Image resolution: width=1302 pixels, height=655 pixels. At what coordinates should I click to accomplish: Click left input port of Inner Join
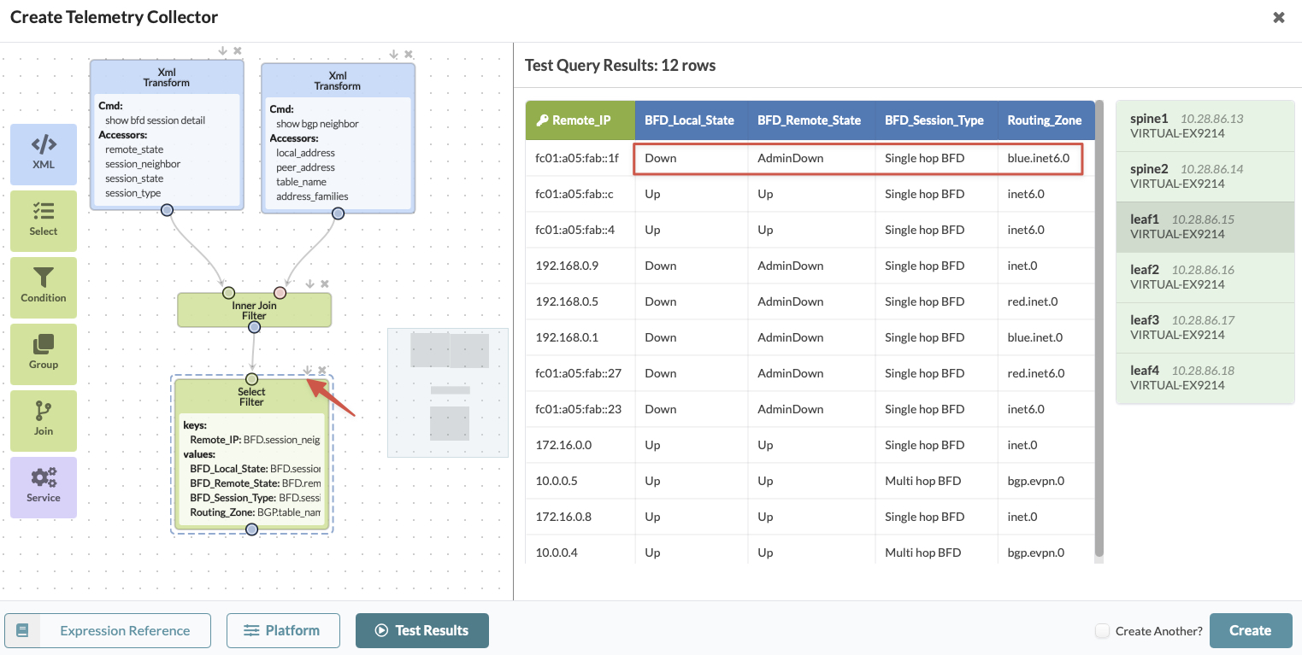pos(228,293)
